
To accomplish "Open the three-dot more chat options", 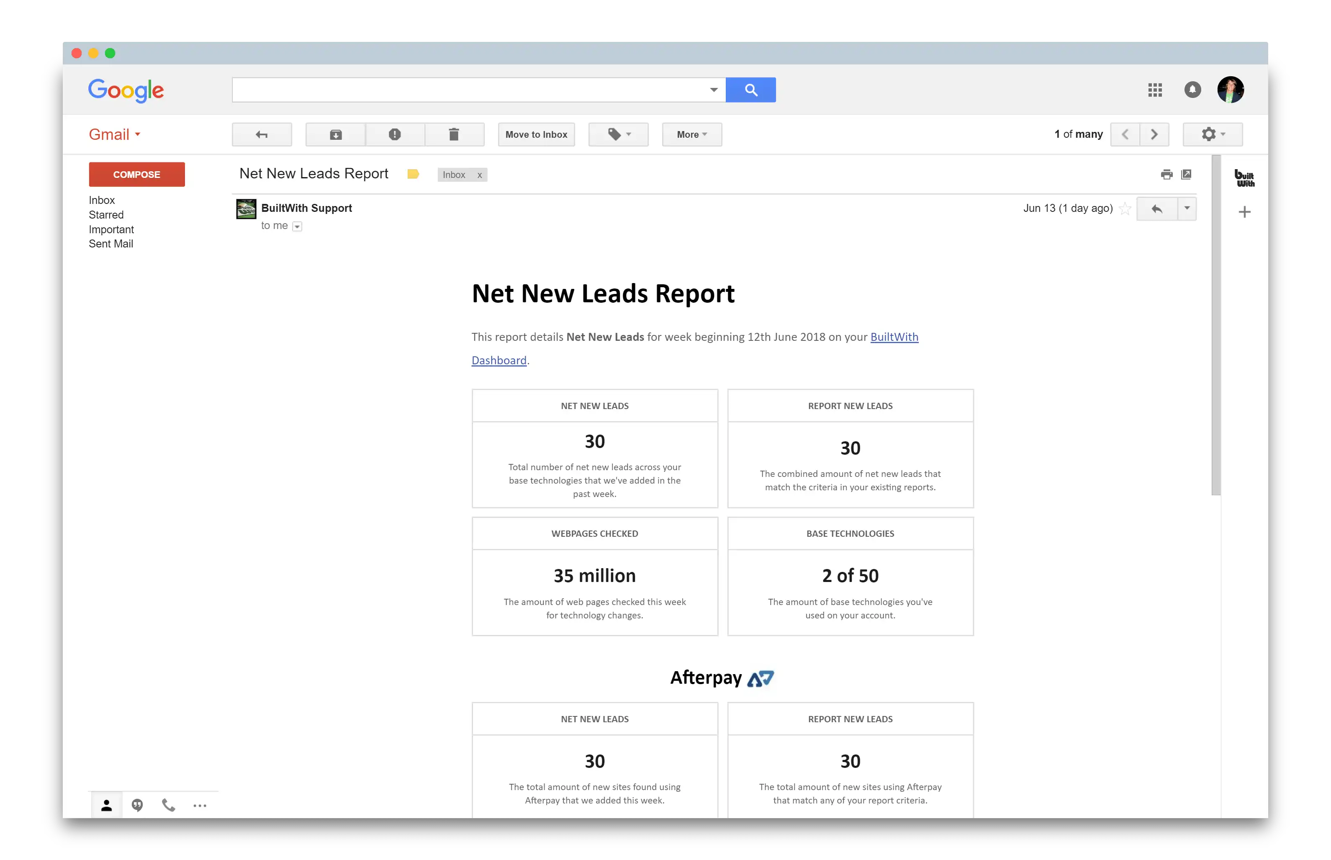I will (x=200, y=806).
